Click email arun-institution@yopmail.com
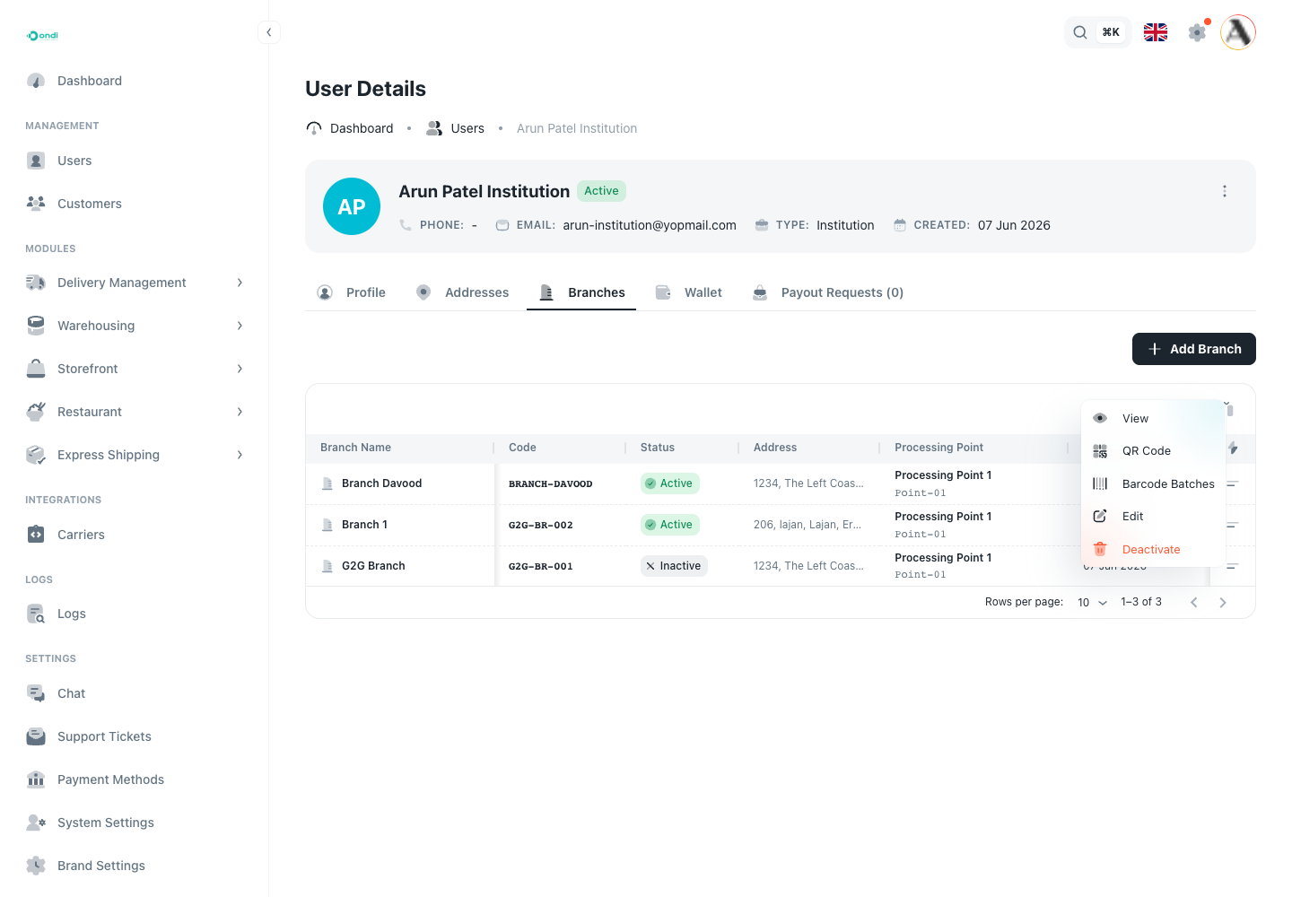1292x897 pixels. 650,225
